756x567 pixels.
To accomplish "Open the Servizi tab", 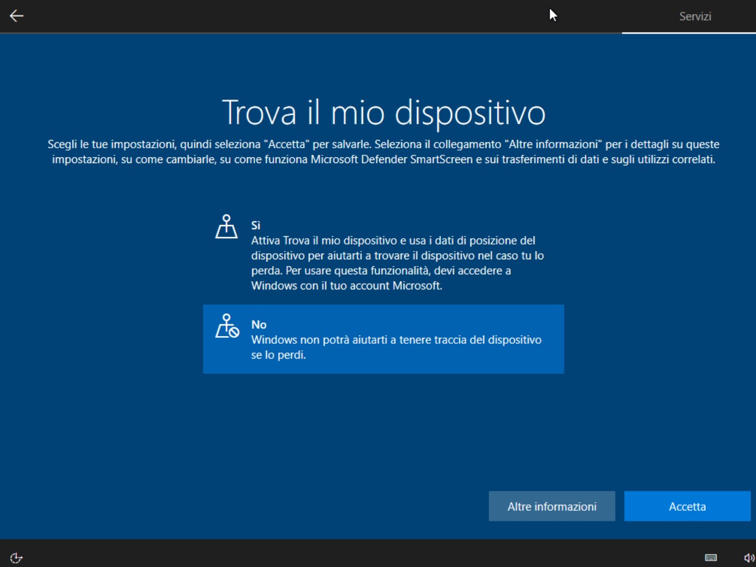I will click(695, 17).
